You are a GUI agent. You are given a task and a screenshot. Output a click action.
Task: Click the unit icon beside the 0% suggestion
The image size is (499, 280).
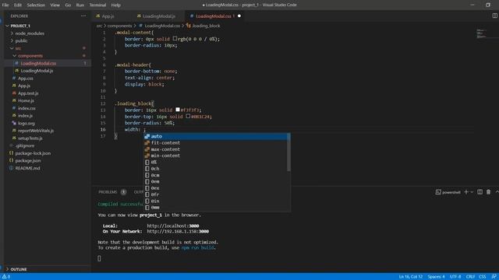(147, 163)
